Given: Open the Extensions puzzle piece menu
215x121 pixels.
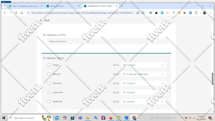Looking at the screenshot, I should [x=196, y=13].
